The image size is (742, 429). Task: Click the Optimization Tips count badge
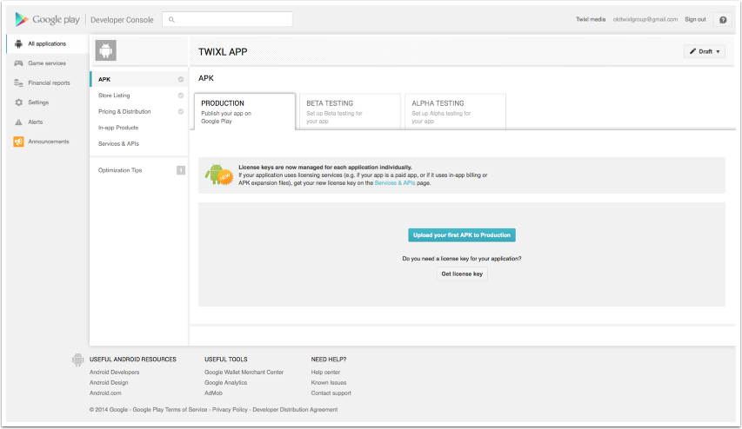tap(181, 170)
